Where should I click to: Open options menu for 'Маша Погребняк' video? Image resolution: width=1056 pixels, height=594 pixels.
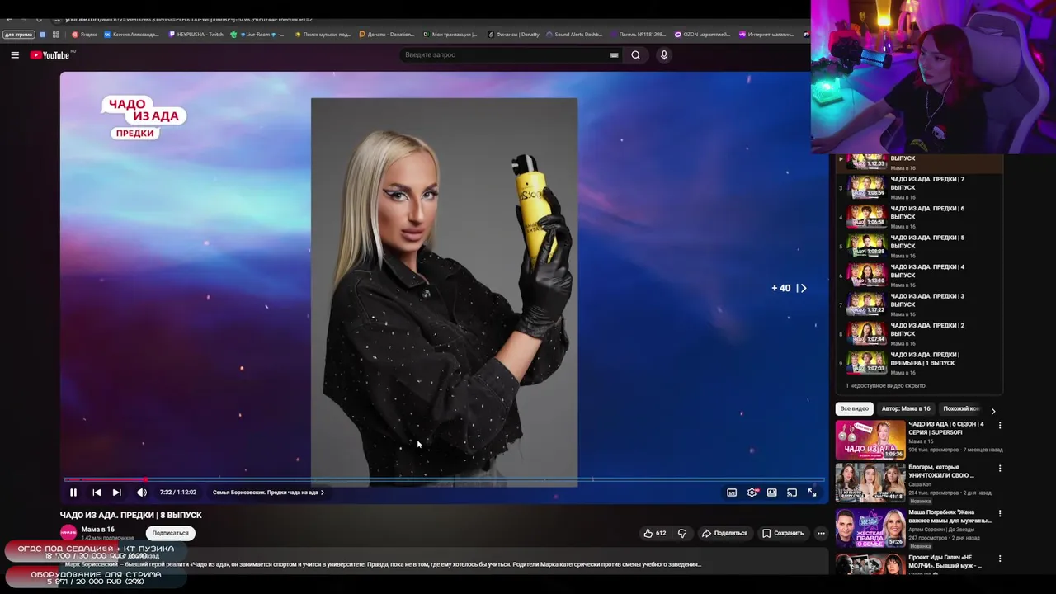1000,513
